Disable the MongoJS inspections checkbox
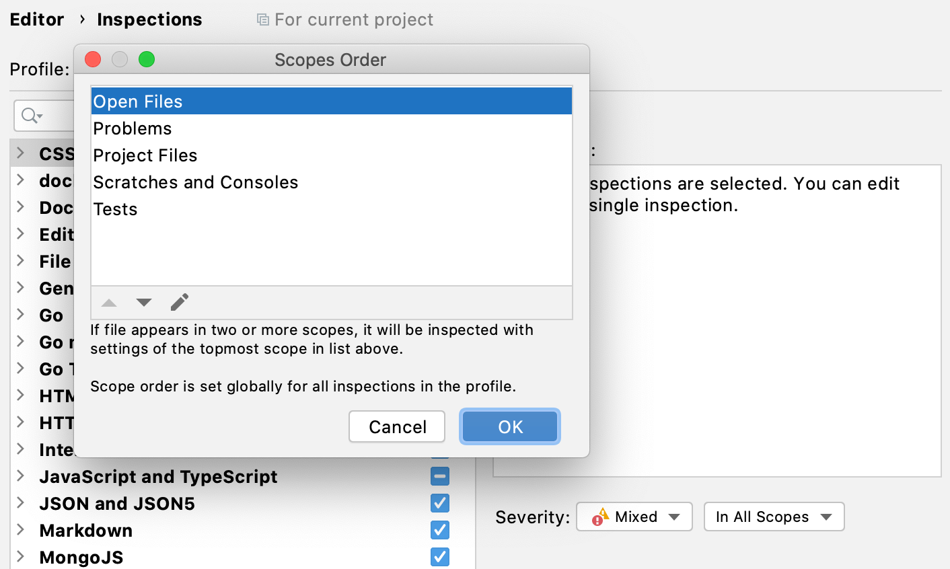 [x=440, y=557]
